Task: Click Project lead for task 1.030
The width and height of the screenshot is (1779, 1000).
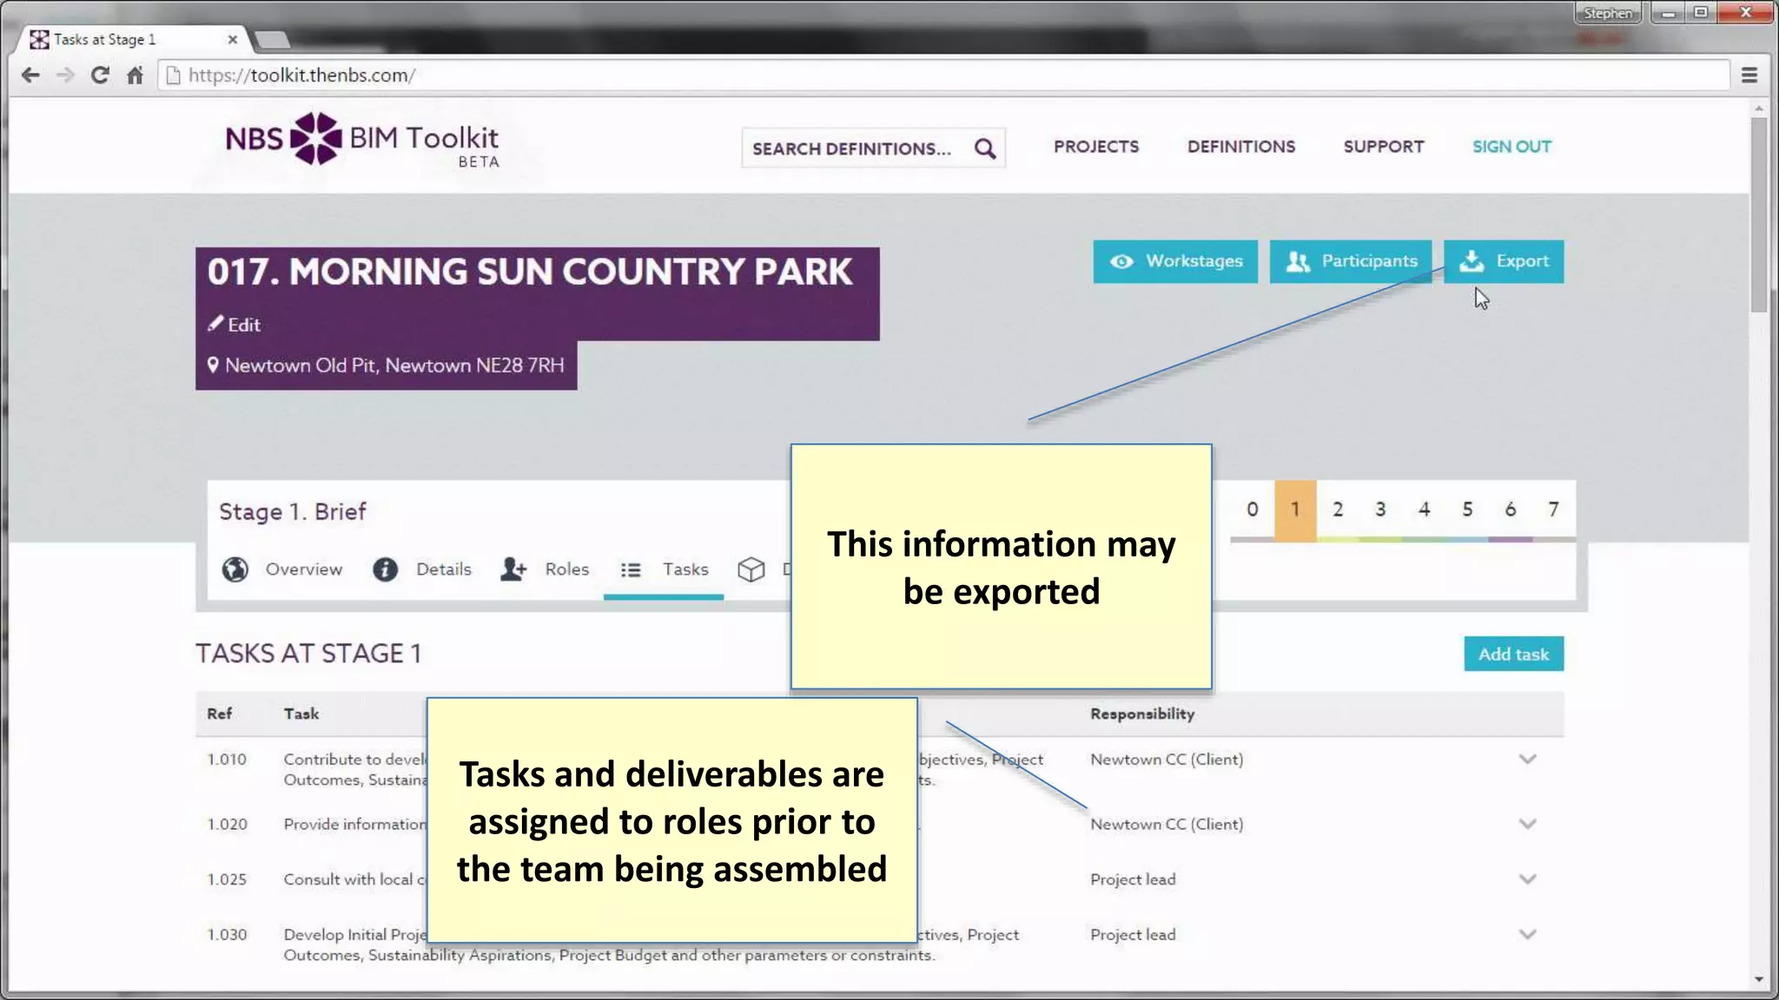Action: 1133,935
